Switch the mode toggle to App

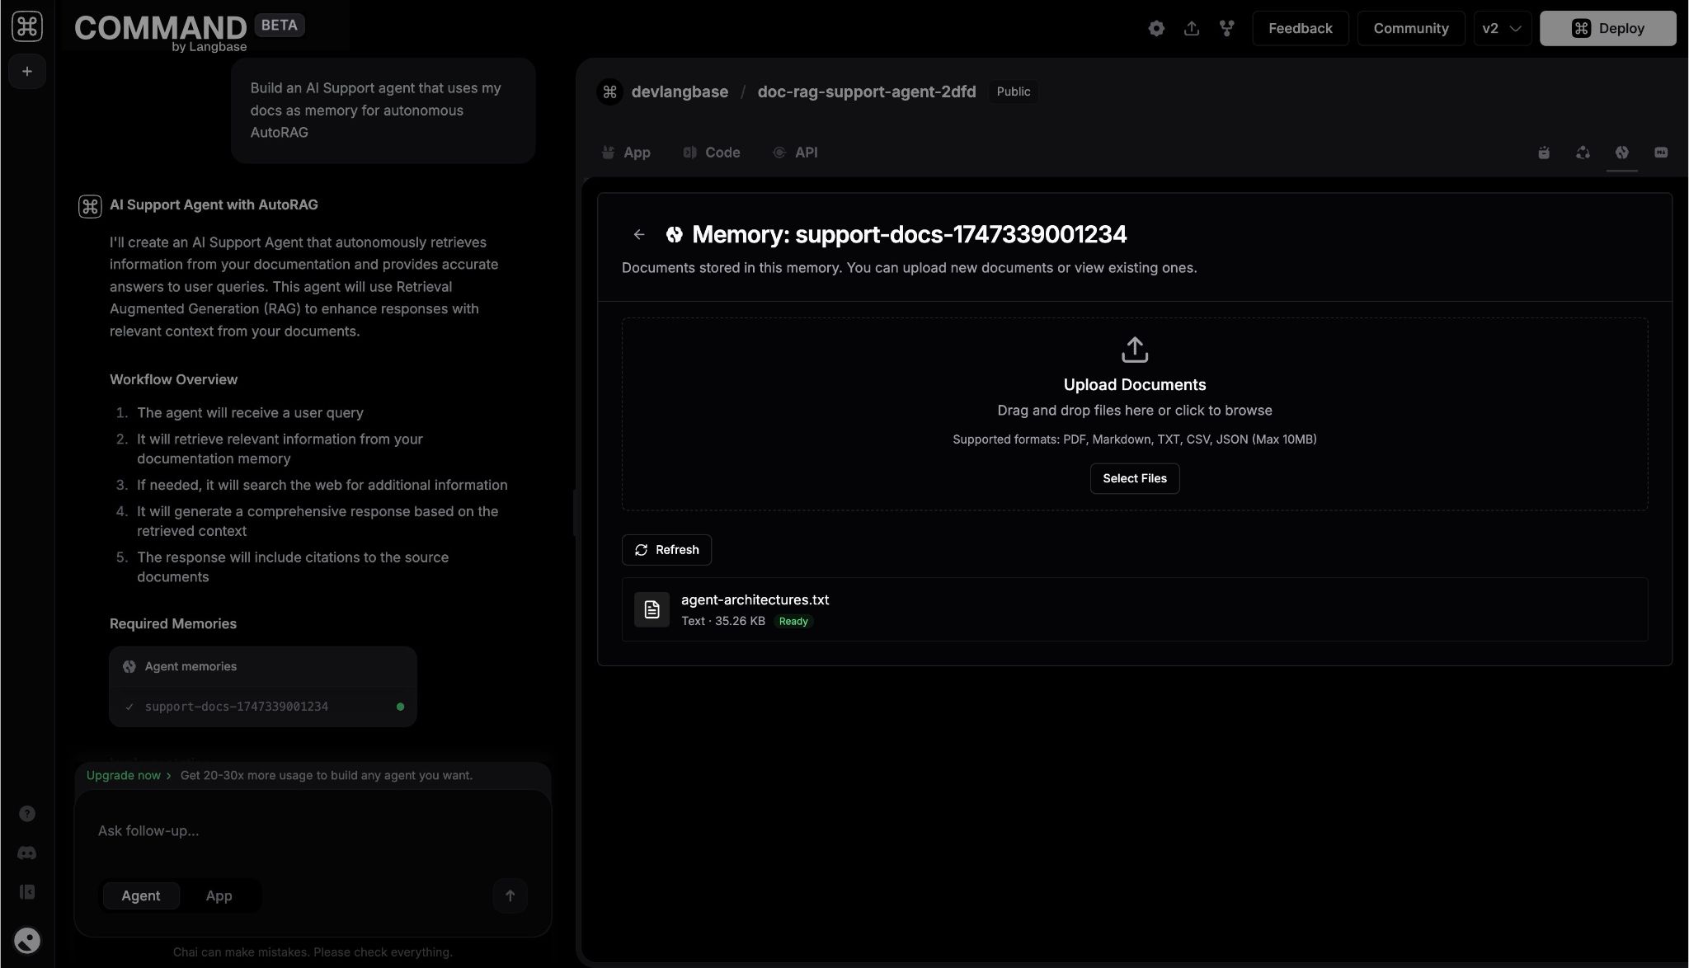pyautogui.click(x=219, y=895)
